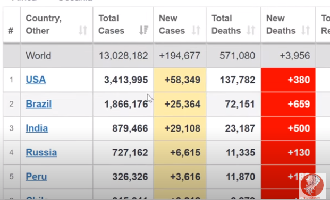Click rank number 1 for USA
This screenshot has width=330, height=200.
pos(11,80)
